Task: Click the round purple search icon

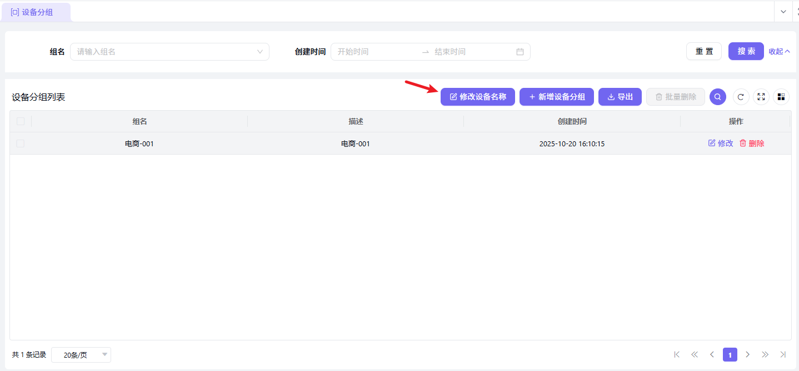Action: 718,97
